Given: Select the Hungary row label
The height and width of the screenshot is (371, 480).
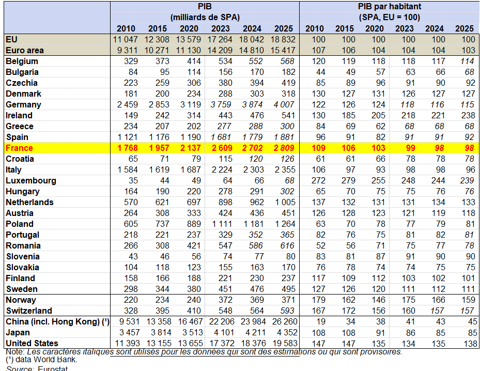Looking at the screenshot, I should point(23,192).
